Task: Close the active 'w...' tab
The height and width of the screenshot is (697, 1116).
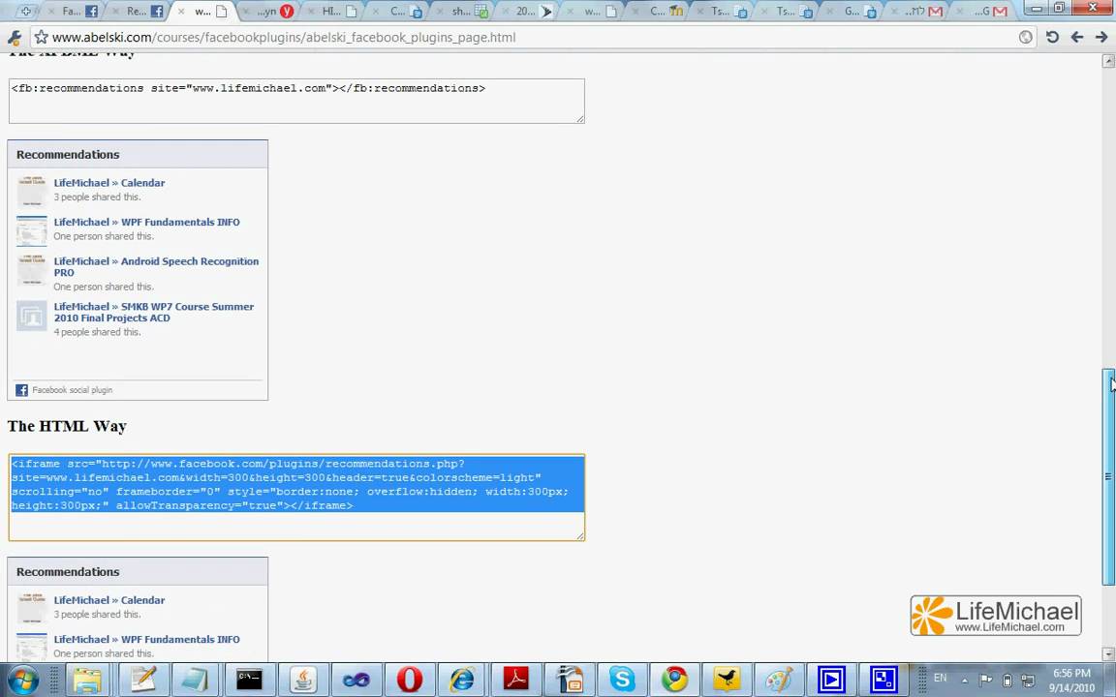Action: pyautogui.click(x=181, y=12)
